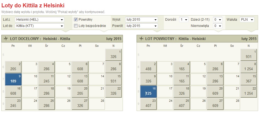Pick return flight on 4th for 165
This screenshot has width=260, height=114.
pos(182,67)
